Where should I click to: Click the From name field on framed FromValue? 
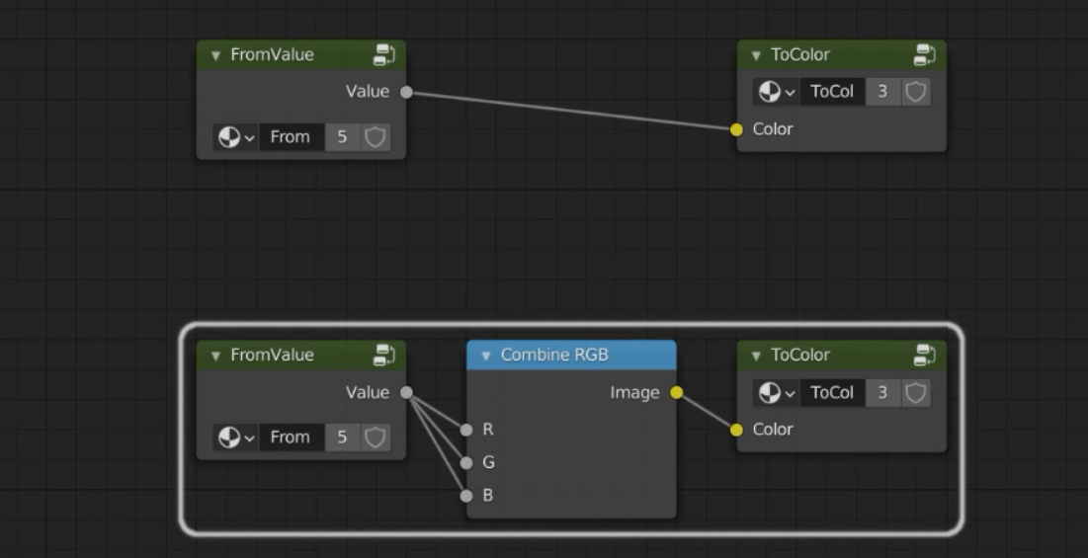click(291, 438)
